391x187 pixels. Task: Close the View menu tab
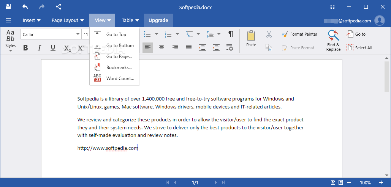pyautogui.click(x=102, y=20)
